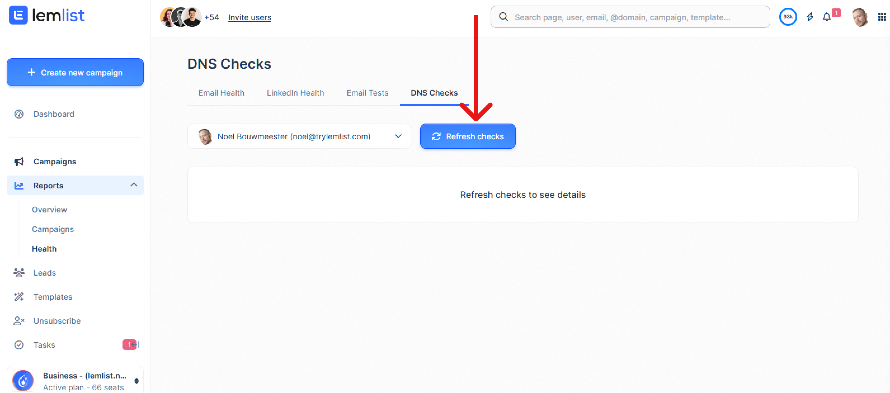Open top-level Campaigns in sidebar
Image resolution: width=890 pixels, height=393 pixels.
pos(55,162)
